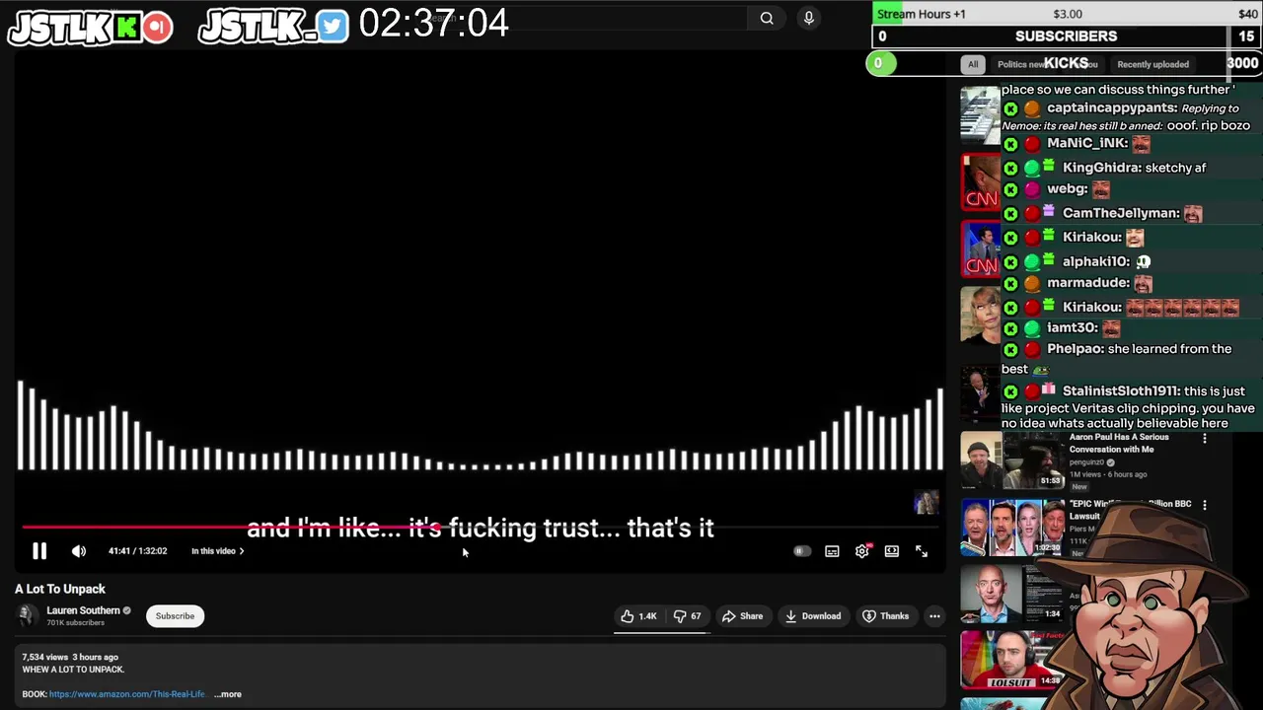Share this video
Screen dimensions: 1263x710
[x=742, y=616]
